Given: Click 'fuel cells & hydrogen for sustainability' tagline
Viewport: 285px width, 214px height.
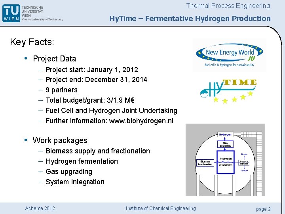Looking at the screenshot, I should [x=229, y=65].
